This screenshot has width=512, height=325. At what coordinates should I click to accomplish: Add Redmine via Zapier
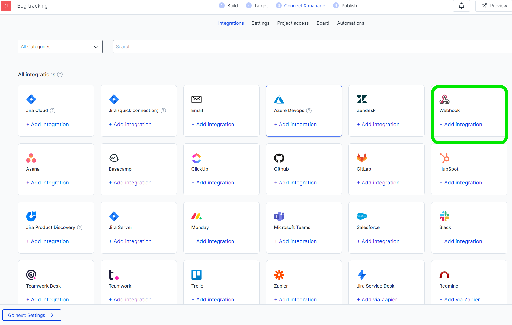click(x=459, y=299)
